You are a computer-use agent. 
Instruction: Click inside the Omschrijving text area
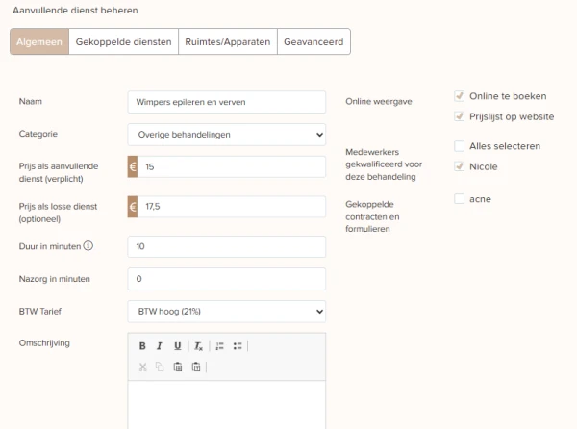coord(227,405)
